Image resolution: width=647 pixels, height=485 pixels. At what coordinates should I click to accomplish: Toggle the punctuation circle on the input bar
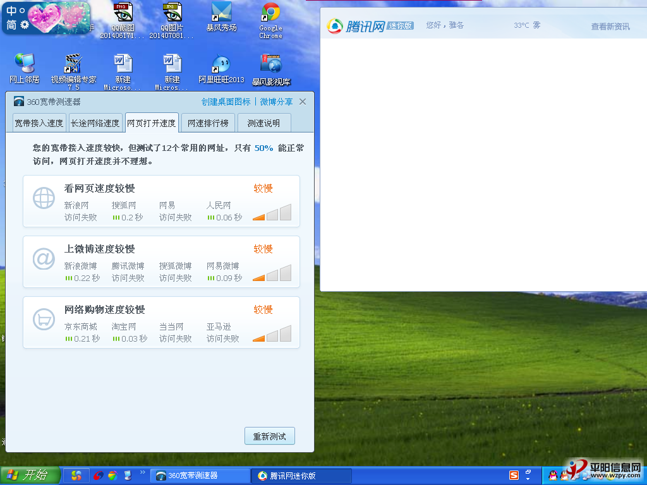point(22,10)
